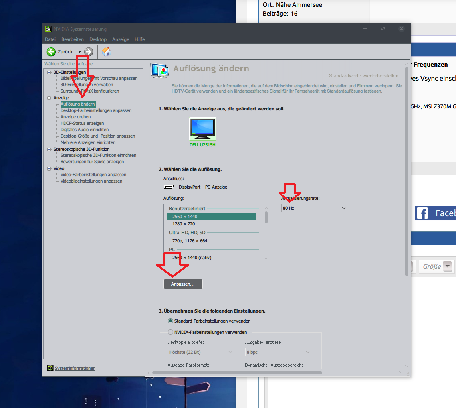This screenshot has height=408, width=456.
Task: Open Videobildeinstellungen anpassen
Action: (91, 181)
